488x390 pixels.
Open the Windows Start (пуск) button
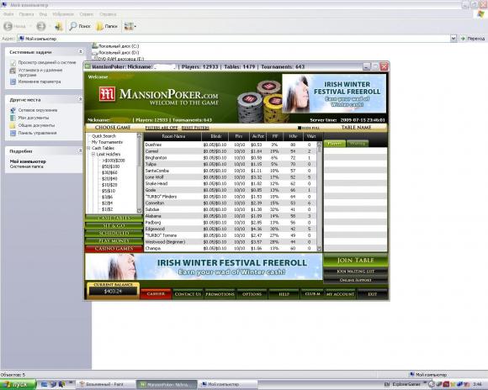(18, 385)
